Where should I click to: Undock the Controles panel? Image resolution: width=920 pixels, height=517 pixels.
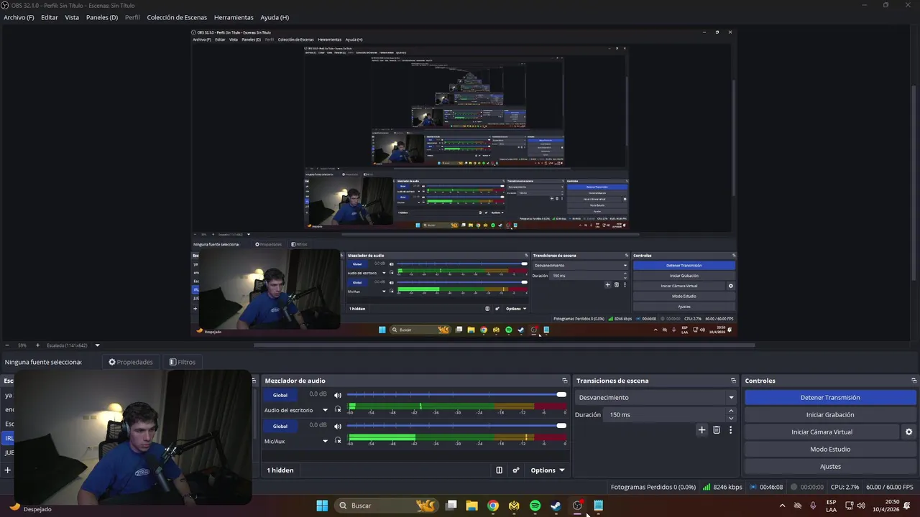click(914, 381)
